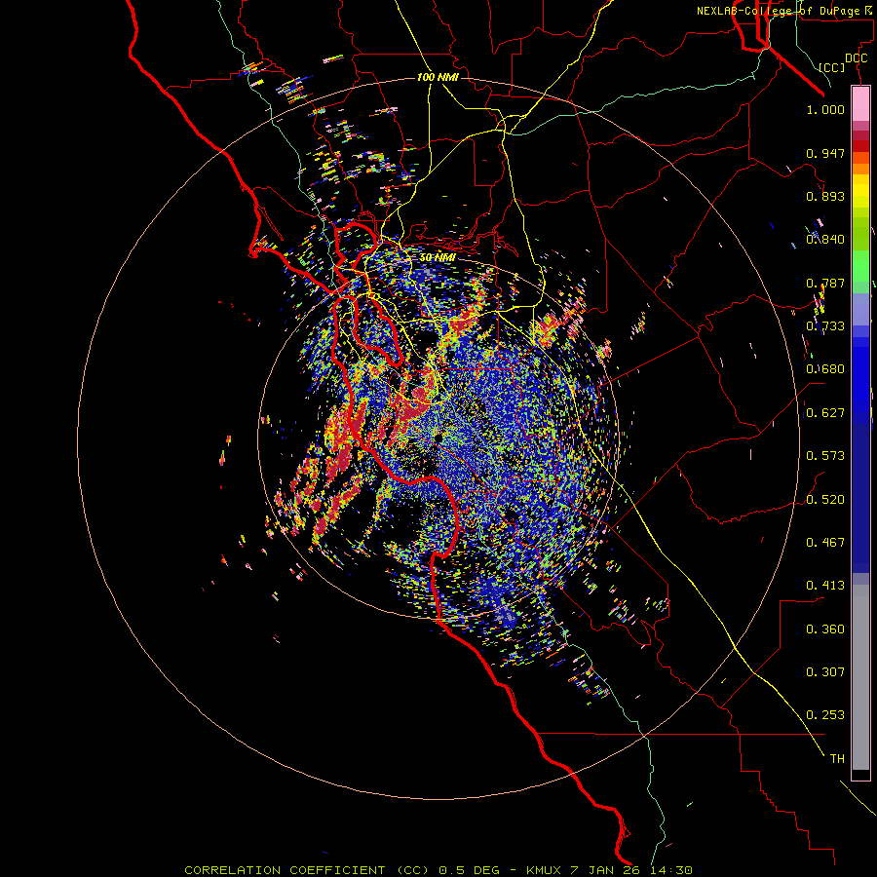Image resolution: width=877 pixels, height=877 pixels.
Task: Select the 0.520 value on the color scale
Action: coord(825,500)
